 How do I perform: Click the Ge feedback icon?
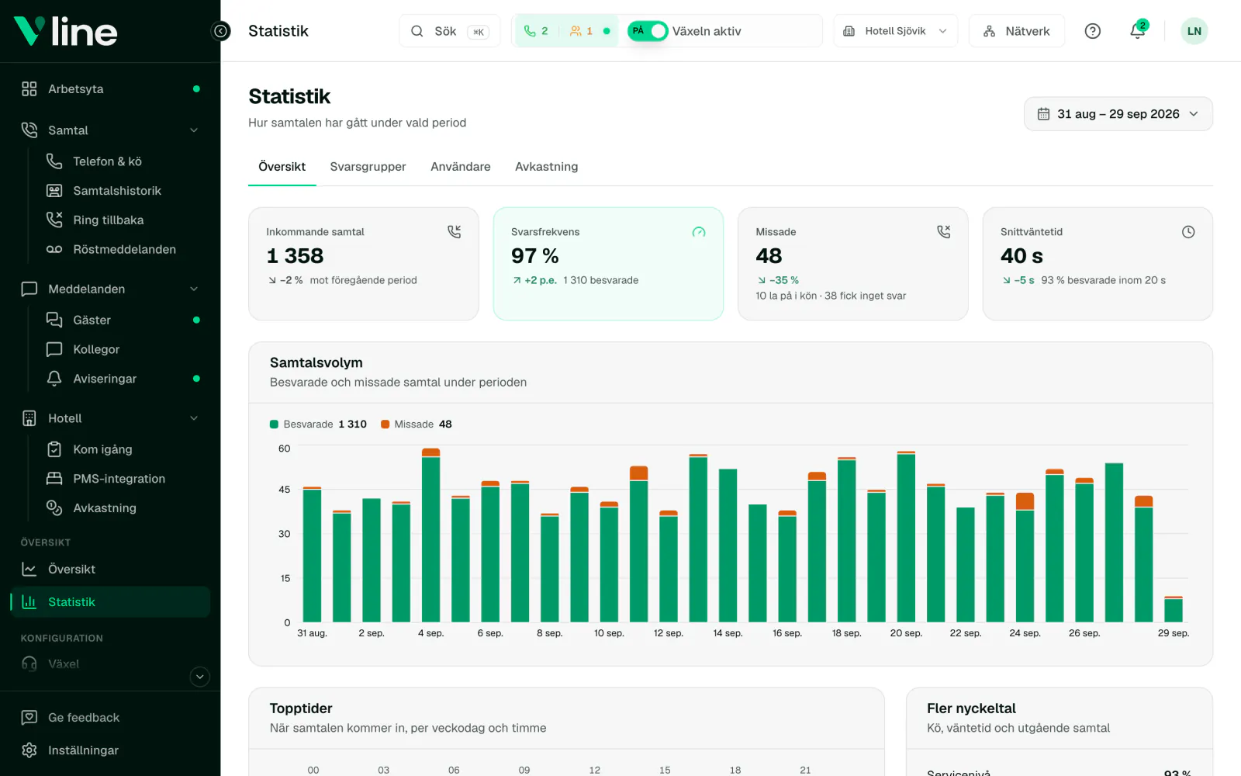click(29, 717)
